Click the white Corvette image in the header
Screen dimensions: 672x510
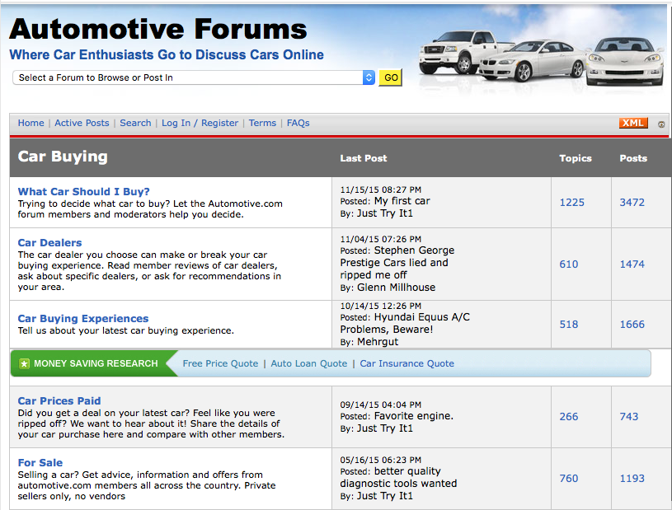point(623,62)
